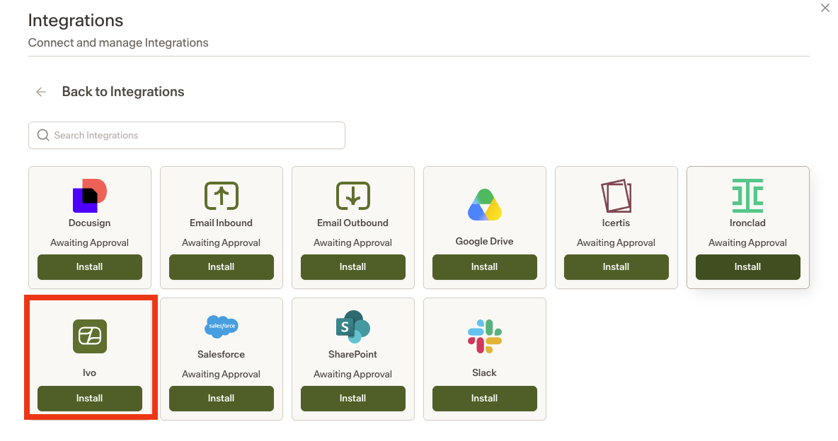The width and height of the screenshot is (838, 441).
Task: Click Awaiting Approval under SharePoint
Action: click(352, 374)
